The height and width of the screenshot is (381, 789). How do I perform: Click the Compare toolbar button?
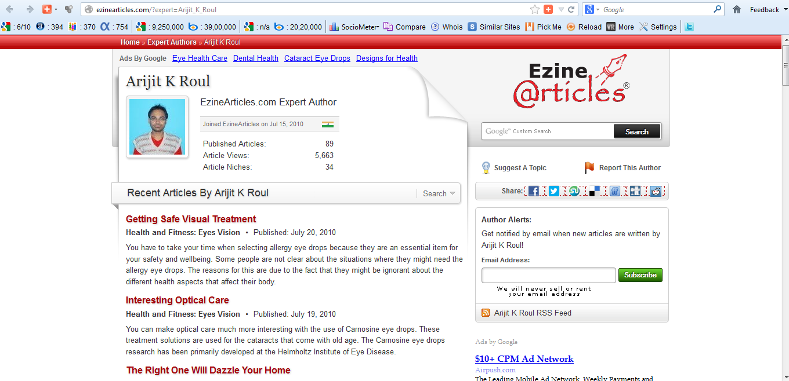coord(405,27)
